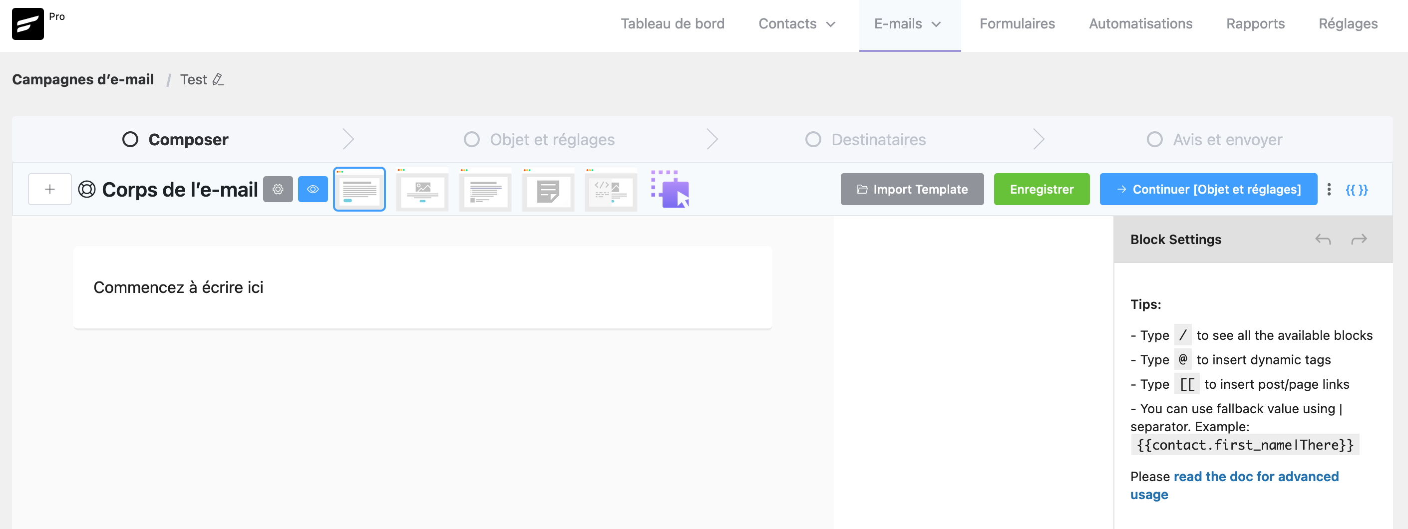Open the three-dot options menu

[x=1330, y=189]
